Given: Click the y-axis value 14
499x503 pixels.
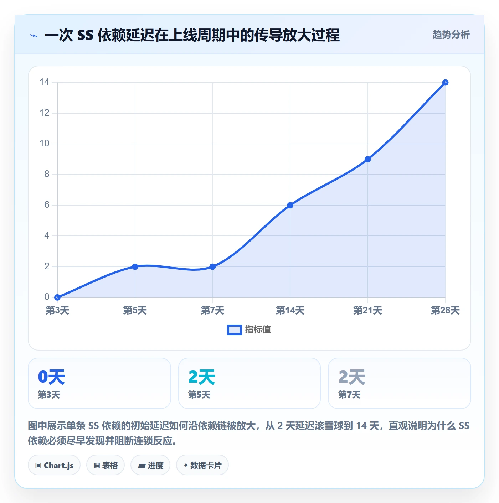Looking at the screenshot, I should pos(45,82).
